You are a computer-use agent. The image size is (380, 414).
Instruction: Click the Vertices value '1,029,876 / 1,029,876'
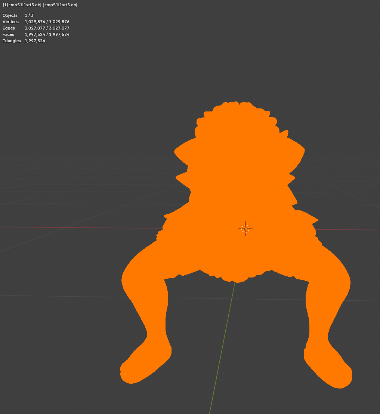pyautogui.click(x=47, y=22)
